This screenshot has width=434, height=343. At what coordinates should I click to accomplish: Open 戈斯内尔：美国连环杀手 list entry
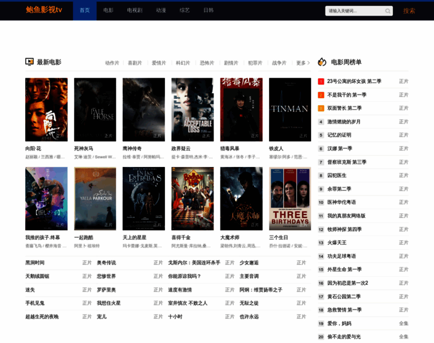[194, 262]
